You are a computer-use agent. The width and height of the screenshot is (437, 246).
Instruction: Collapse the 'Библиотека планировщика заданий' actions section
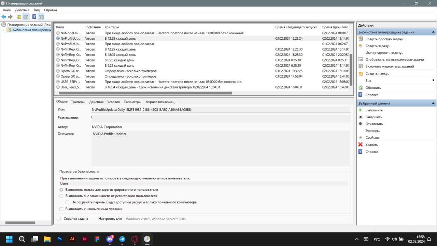[433, 32]
